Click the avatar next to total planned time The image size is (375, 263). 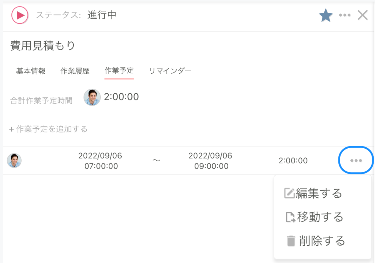click(x=92, y=97)
